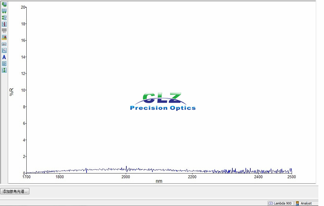Select the blue letter A annotation tool
324x206 pixels.
tap(4, 57)
